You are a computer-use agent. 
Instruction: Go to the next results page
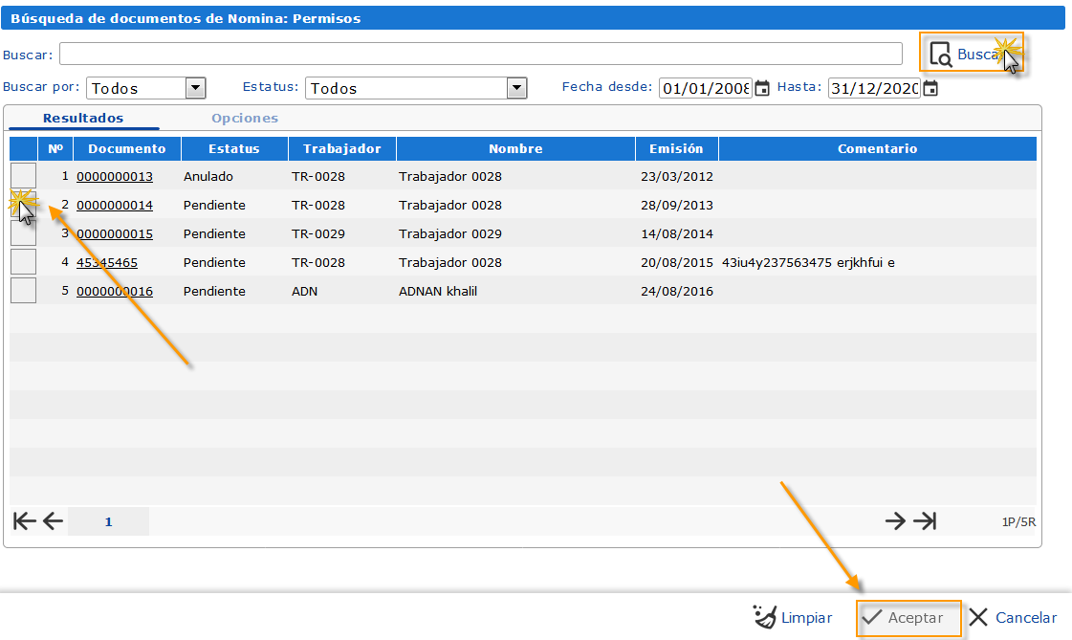click(x=894, y=520)
